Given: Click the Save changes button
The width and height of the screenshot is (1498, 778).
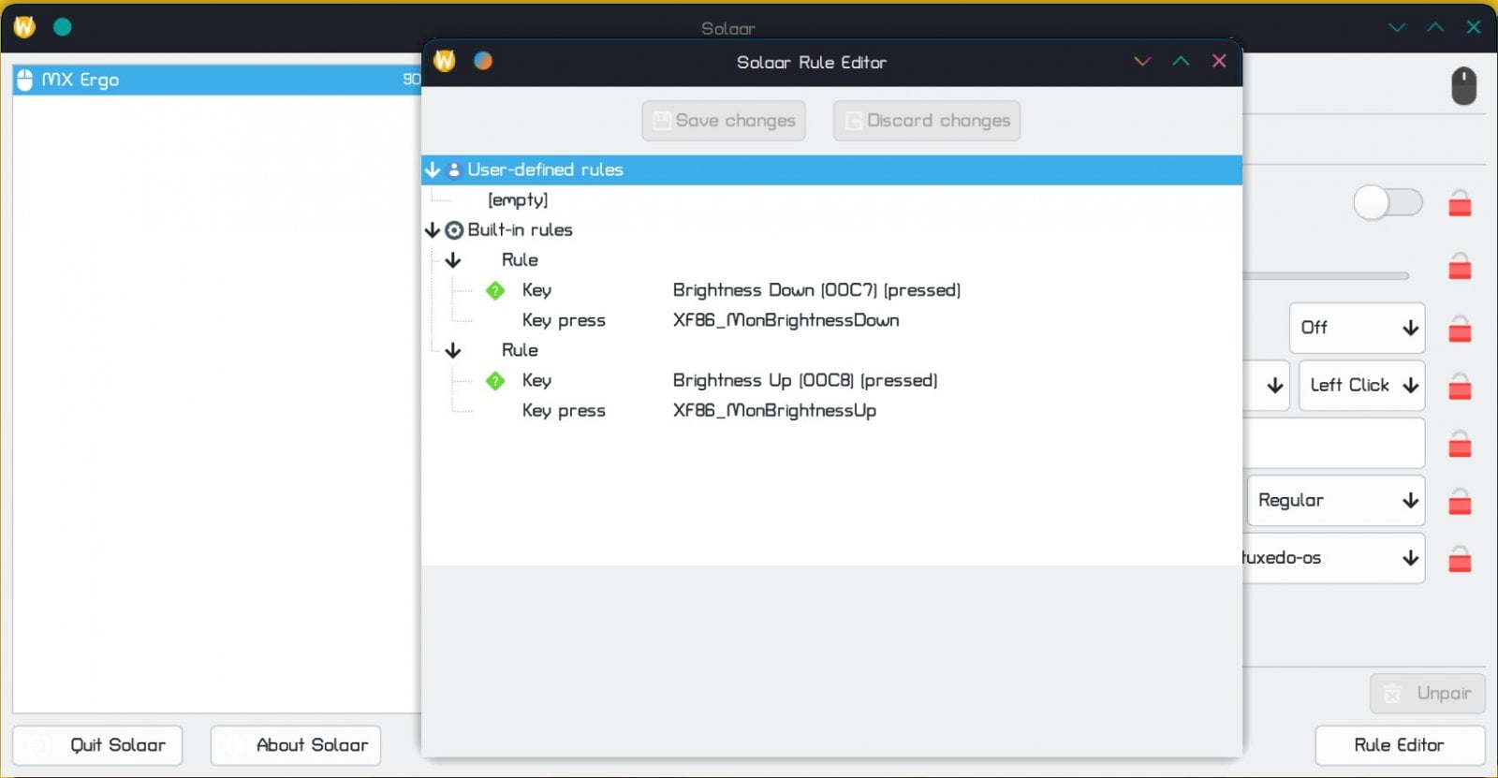Looking at the screenshot, I should (x=724, y=121).
